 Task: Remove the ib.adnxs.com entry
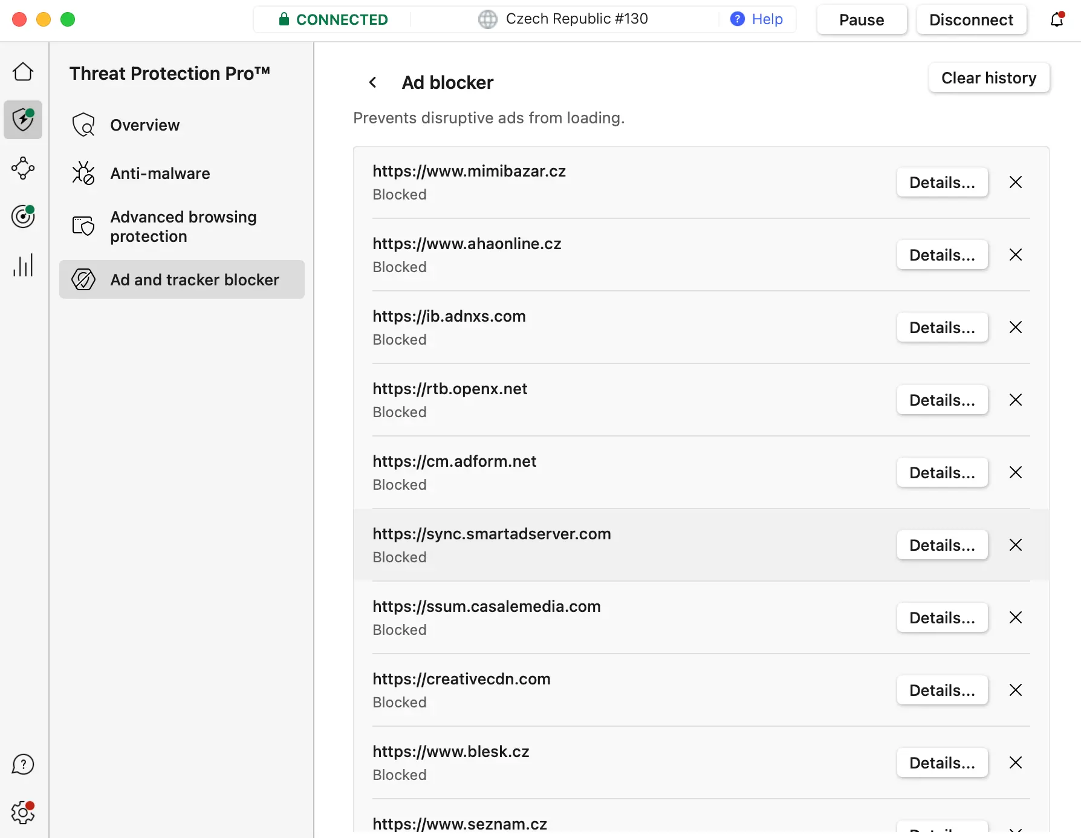pos(1016,328)
